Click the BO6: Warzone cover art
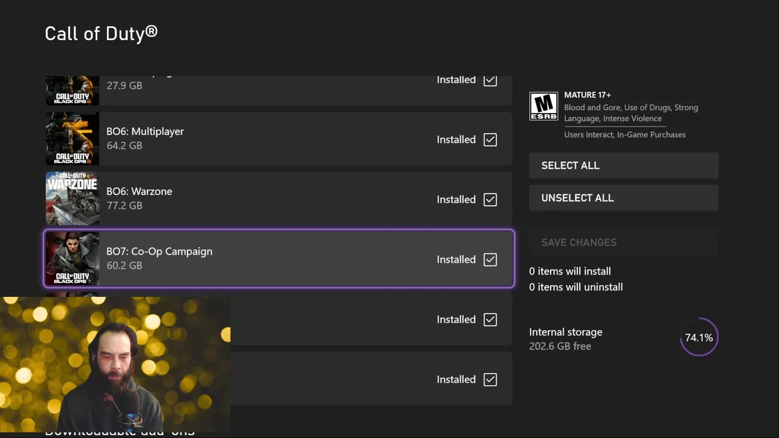 [72, 199]
